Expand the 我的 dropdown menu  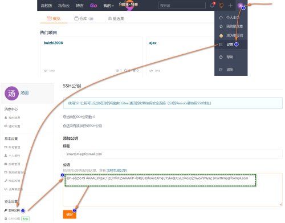pyautogui.click(x=108, y=6)
